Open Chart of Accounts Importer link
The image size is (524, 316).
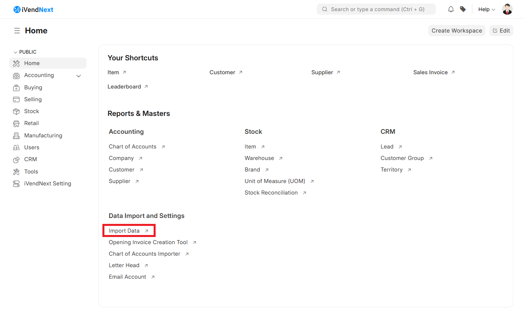point(144,254)
